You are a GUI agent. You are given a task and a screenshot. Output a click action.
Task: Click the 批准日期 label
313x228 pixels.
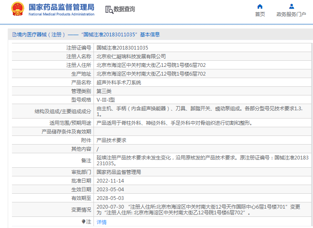coord(81,181)
